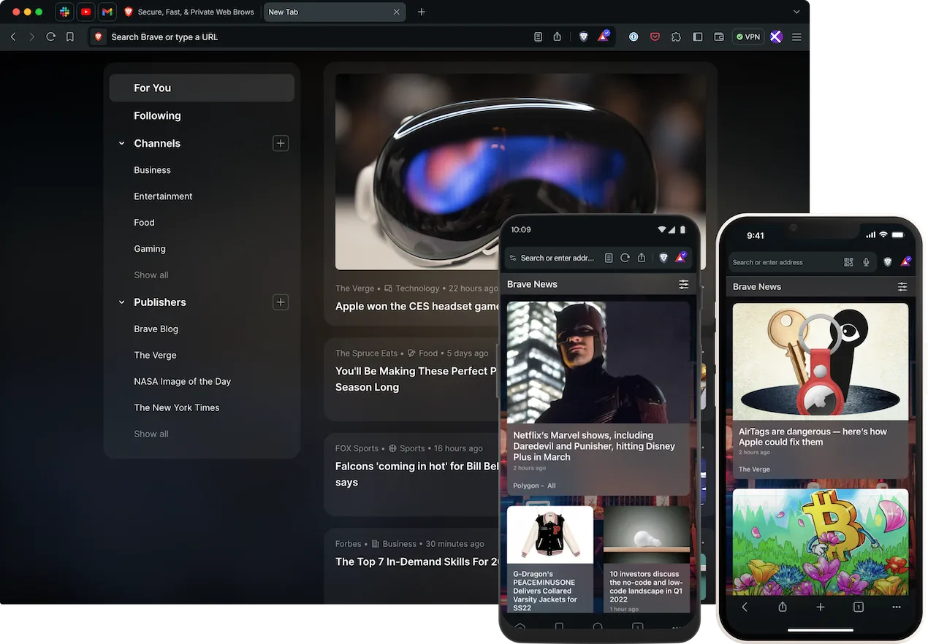This screenshot has width=928, height=644.
Task: Open the Brave Wallet toolbar icon
Action: pyautogui.click(x=718, y=37)
